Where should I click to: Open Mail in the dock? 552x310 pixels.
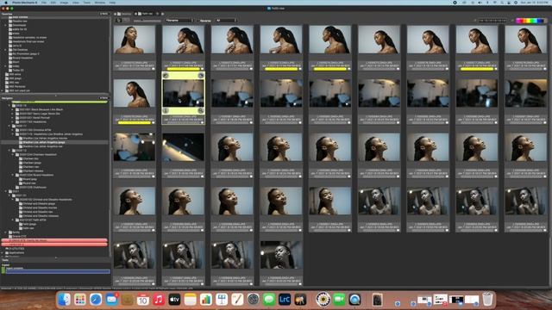pyautogui.click(x=111, y=300)
